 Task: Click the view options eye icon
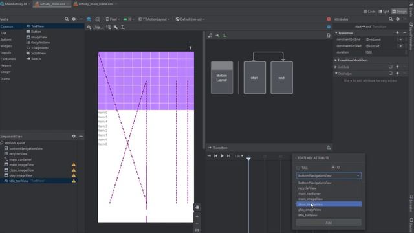(89, 27)
